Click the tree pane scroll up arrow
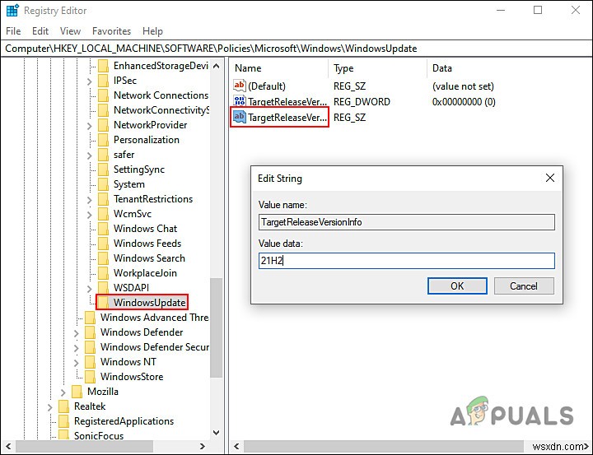The width and height of the screenshot is (593, 455). pyautogui.click(x=217, y=66)
